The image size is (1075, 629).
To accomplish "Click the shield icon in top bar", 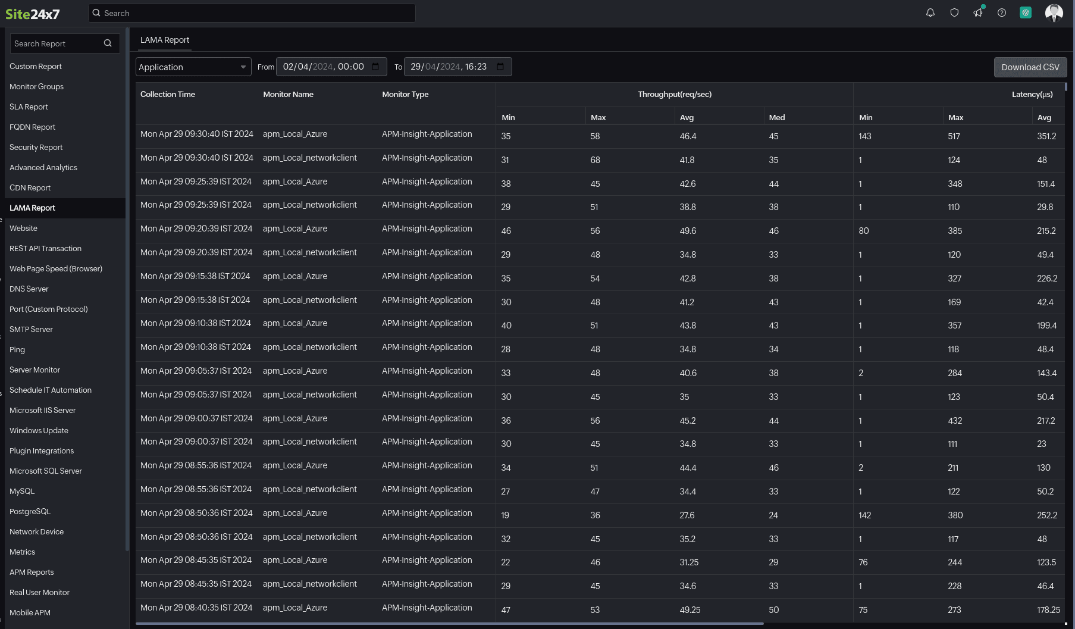I will [954, 12].
